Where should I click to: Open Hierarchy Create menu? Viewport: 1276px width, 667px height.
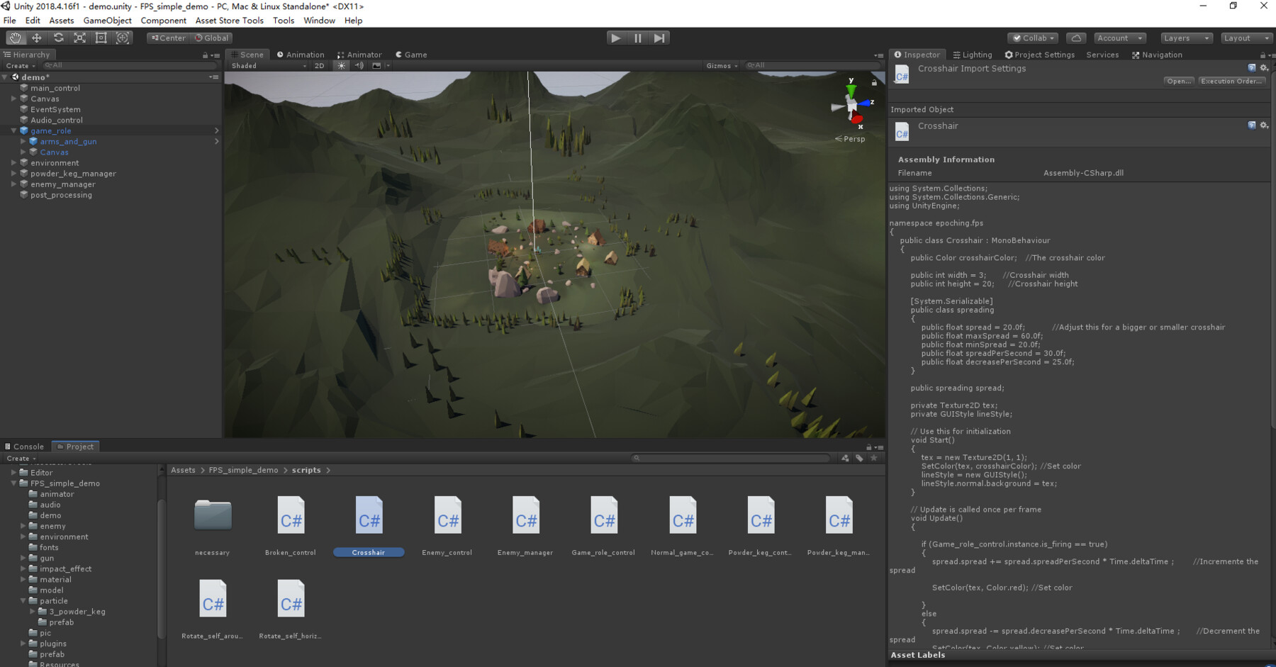[x=21, y=66]
